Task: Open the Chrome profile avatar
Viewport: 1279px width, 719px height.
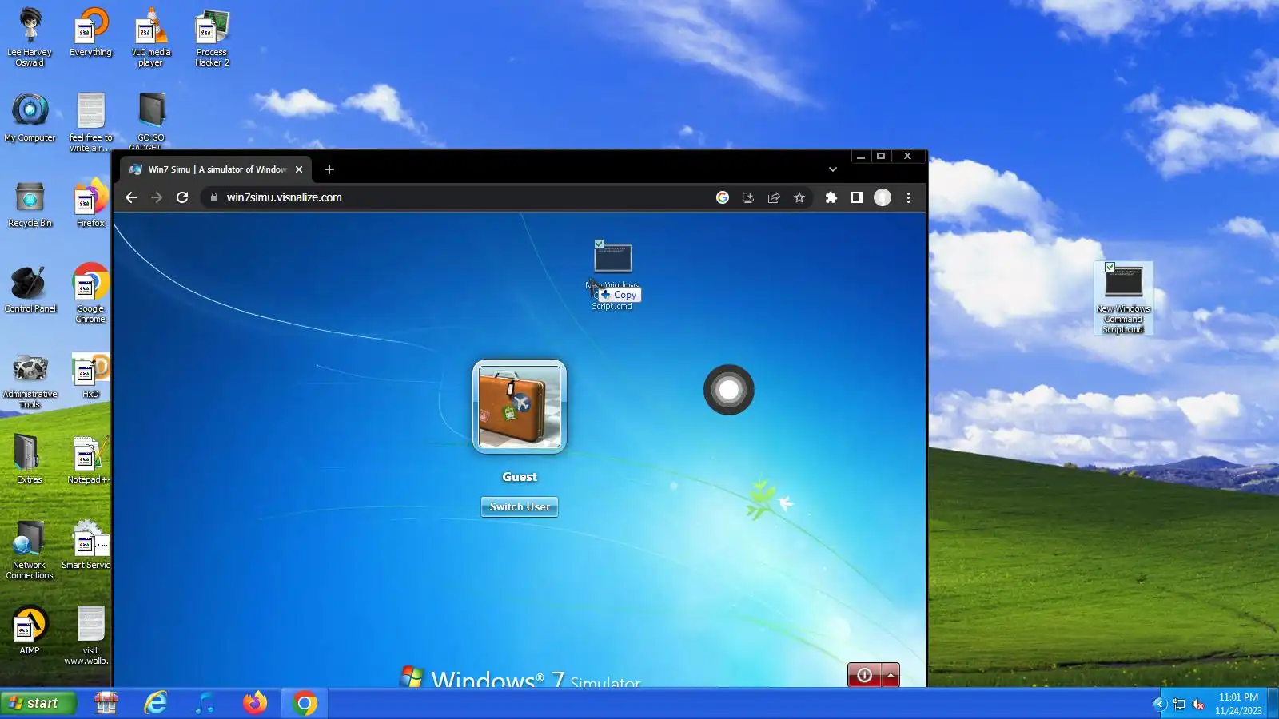Action: click(883, 197)
